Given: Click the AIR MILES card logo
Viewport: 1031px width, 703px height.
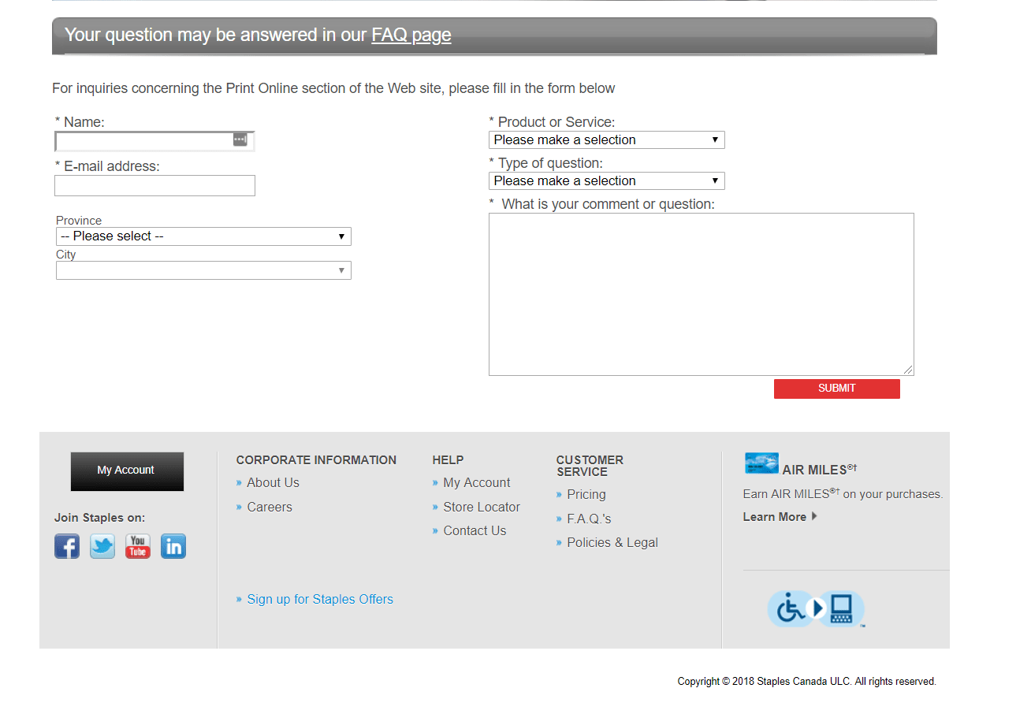Looking at the screenshot, I should pos(761,463).
